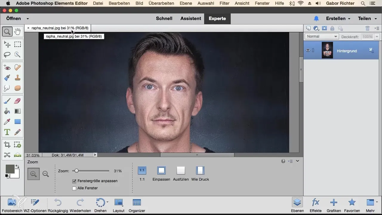Select the Blur tool
The height and width of the screenshot is (215, 382).
tap(7, 88)
